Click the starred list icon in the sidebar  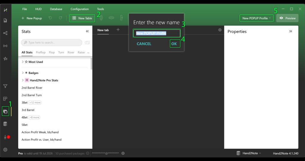click(x=5, y=59)
